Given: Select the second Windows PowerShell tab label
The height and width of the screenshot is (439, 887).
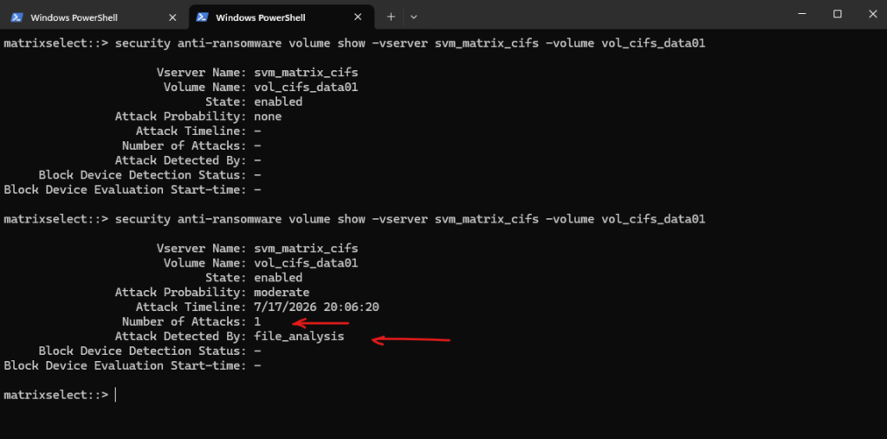Looking at the screenshot, I should [x=261, y=17].
